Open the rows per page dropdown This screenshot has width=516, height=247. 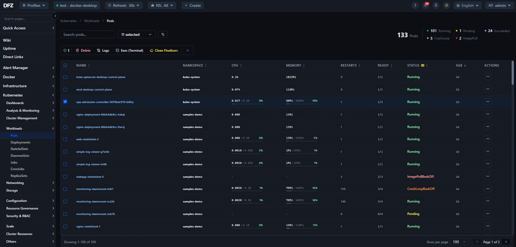click(459, 242)
